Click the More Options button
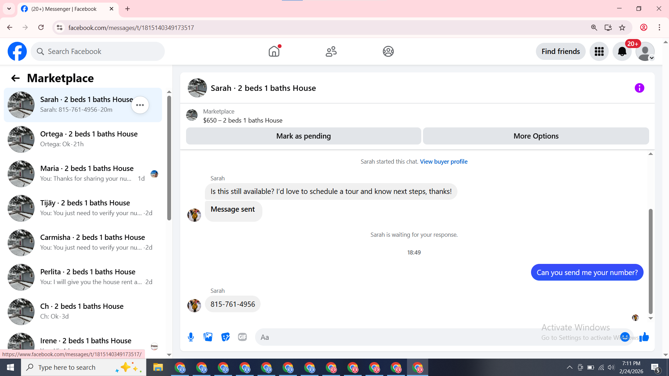669x376 pixels. 536,136
